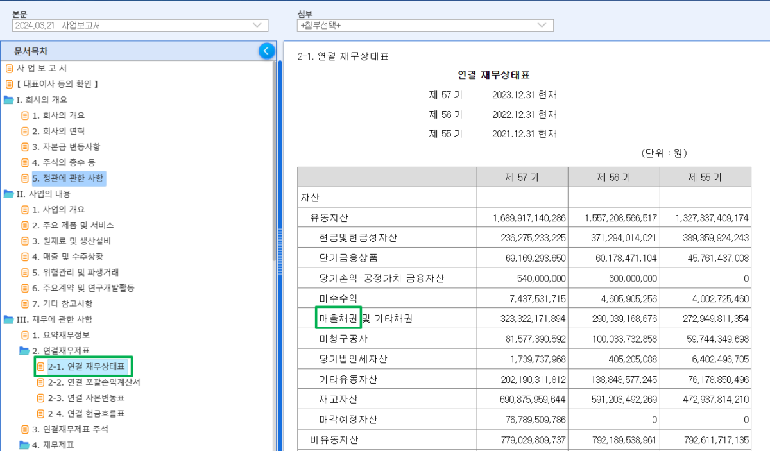Click 당기손익-공정가치 금융자산 row label
Screen dimensions: 770x451
point(382,278)
